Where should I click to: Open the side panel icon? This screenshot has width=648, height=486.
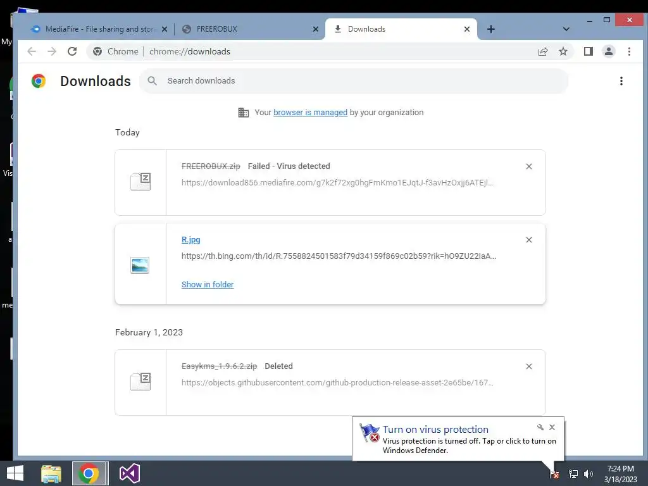click(x=588, y=51)
